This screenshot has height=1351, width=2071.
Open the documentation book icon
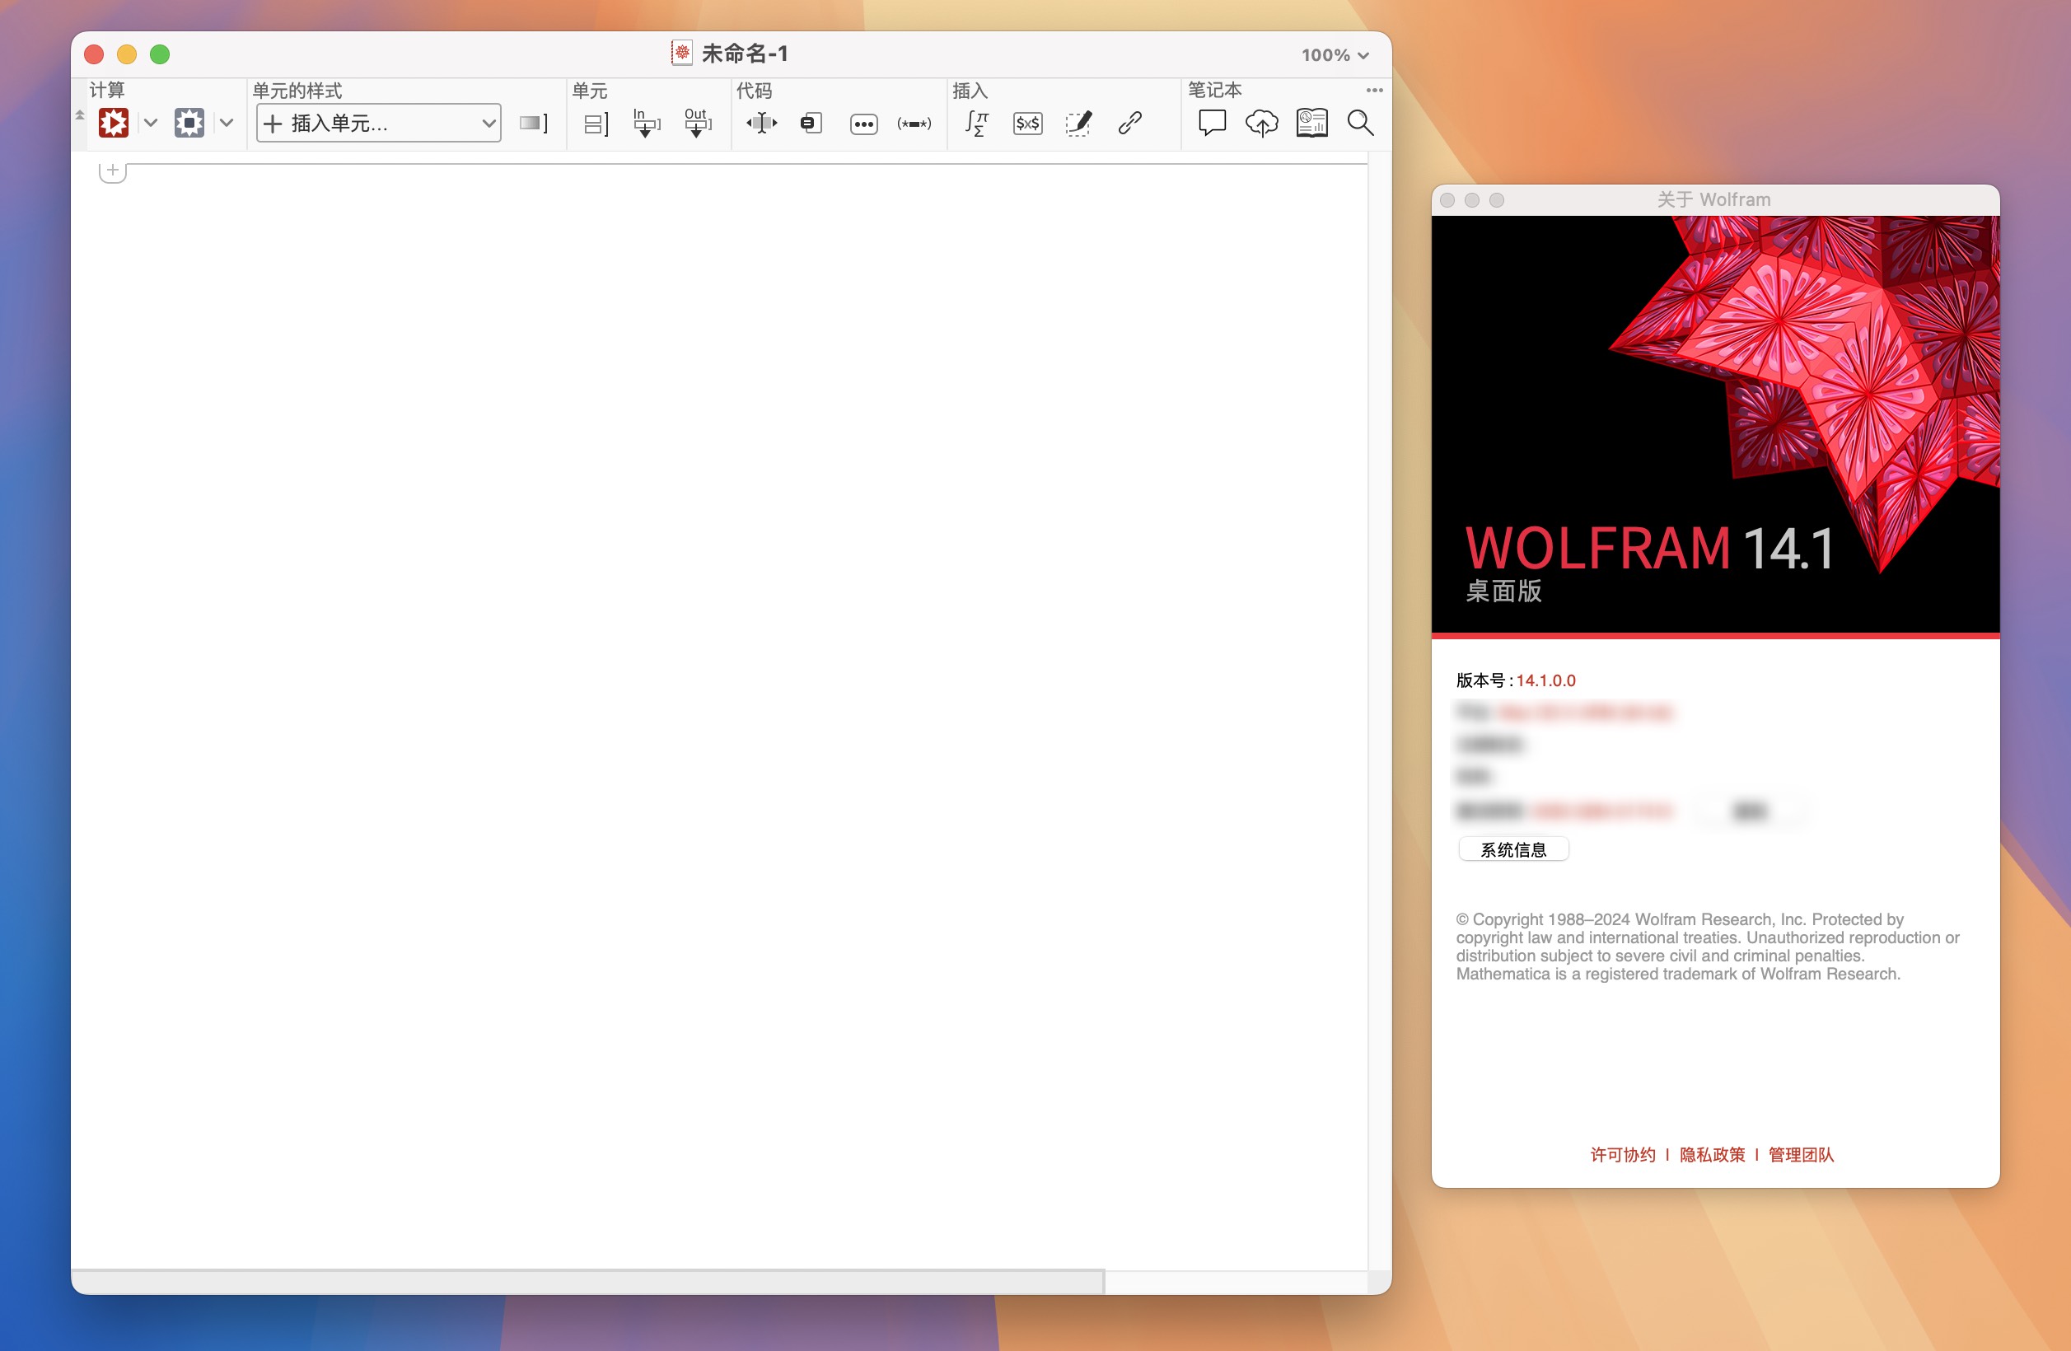(x=1311, y=124)
